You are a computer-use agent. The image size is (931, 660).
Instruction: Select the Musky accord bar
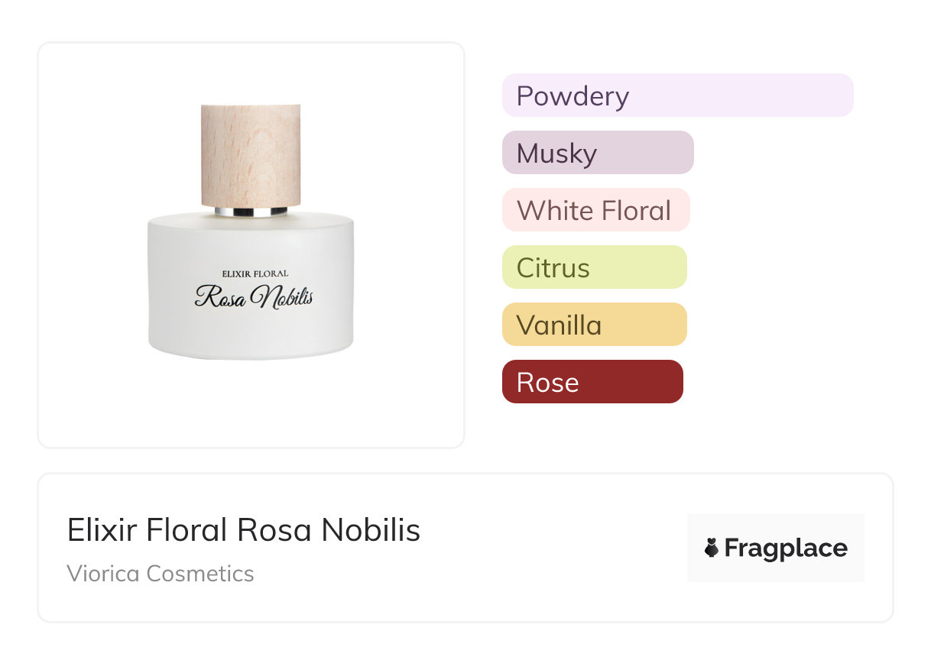tap(598, 153)
